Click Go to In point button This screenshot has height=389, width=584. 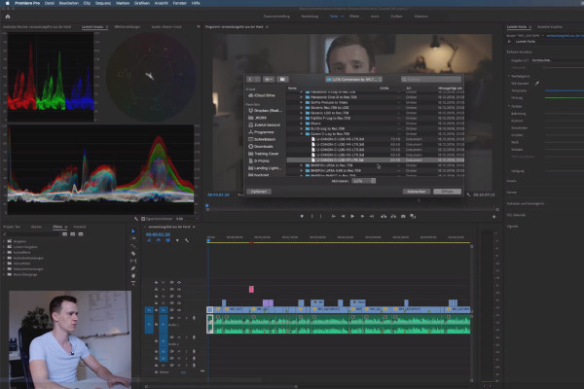coord(333,216)
